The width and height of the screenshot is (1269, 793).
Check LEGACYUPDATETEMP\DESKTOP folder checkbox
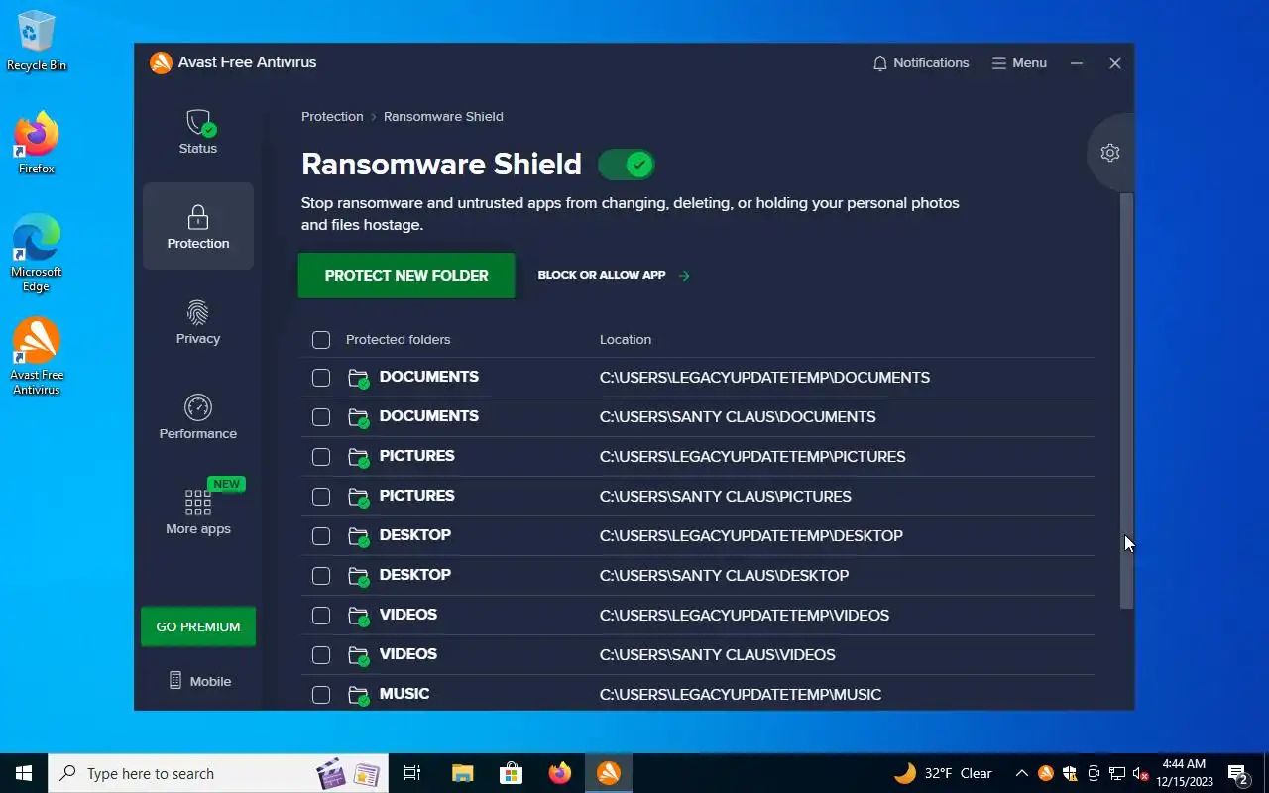click(x=321, y=536)
